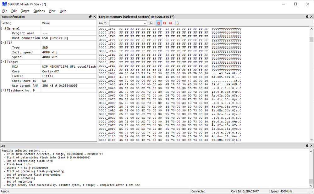This screenshot has width=314, height=194.
Task: Select 4-byte display width icon
Action: pyautogui.click(x=171, y=23)
